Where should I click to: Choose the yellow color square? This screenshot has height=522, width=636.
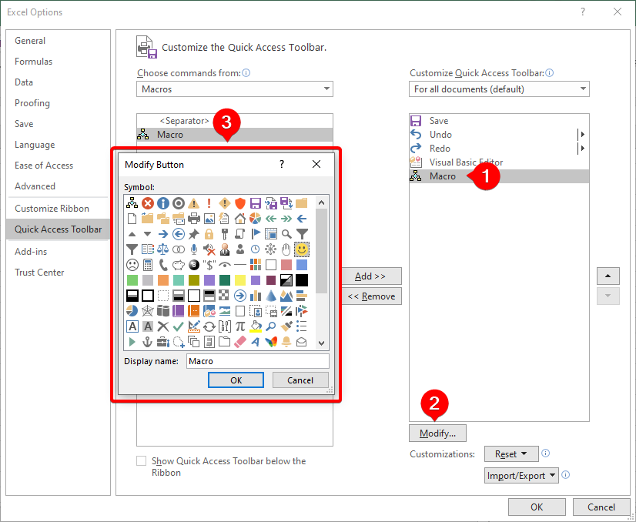240,279
